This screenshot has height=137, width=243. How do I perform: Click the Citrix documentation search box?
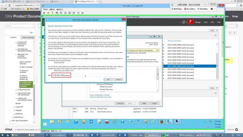click(x=20, y=26)
